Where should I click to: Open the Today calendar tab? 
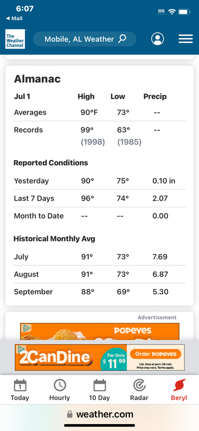pyautogui.click(x=20, y=390)
